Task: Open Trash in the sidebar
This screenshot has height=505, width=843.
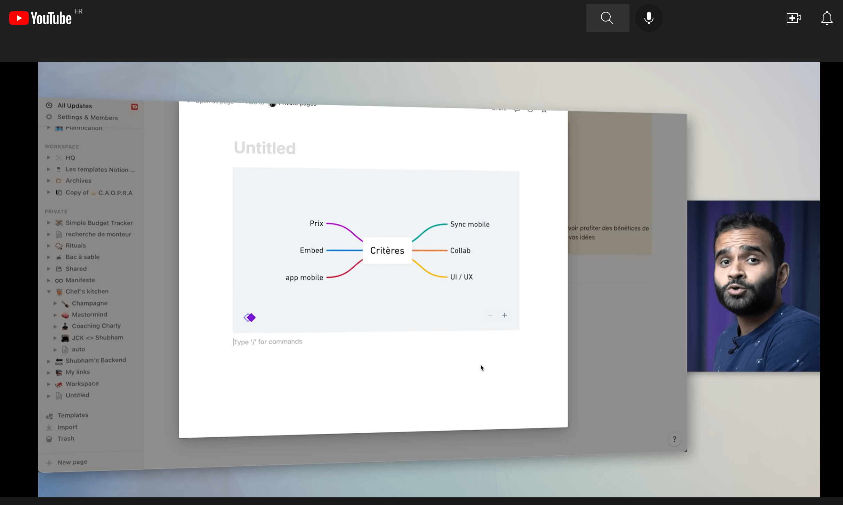Action: pyautogui.click(x=65, y=438)
